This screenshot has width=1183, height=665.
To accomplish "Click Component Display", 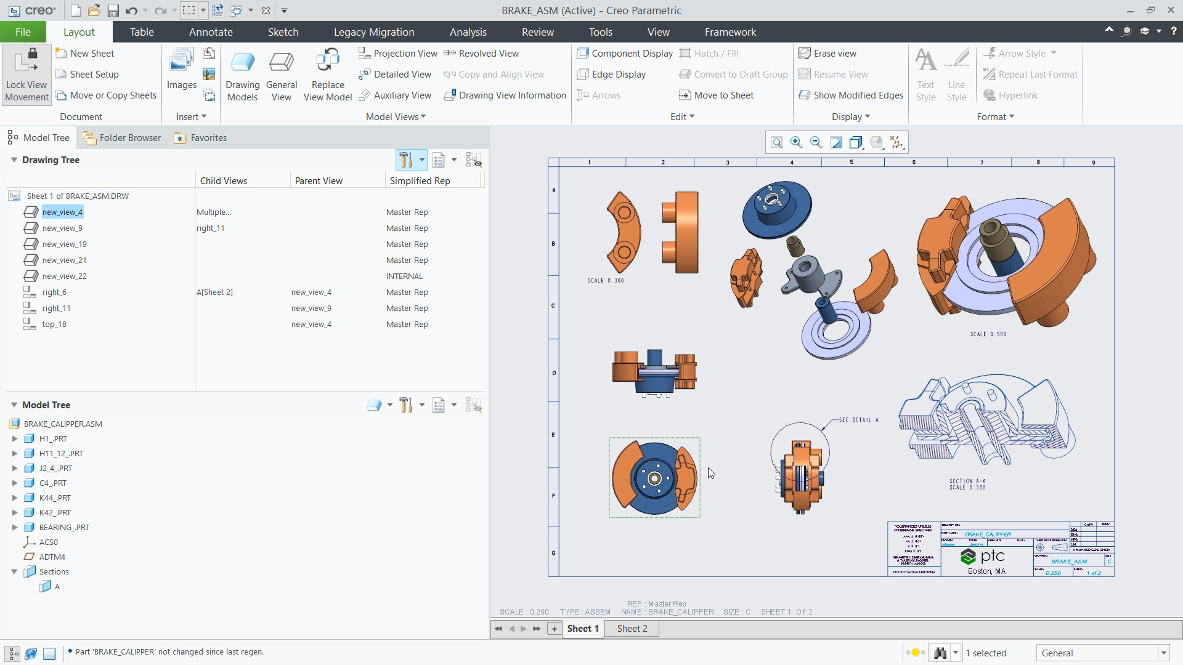I will point(625,54).
